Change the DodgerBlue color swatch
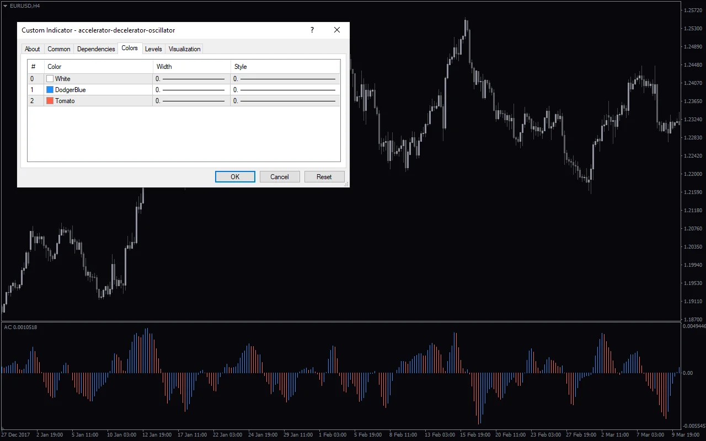This screenshot has height=441, width=706. 50,89
